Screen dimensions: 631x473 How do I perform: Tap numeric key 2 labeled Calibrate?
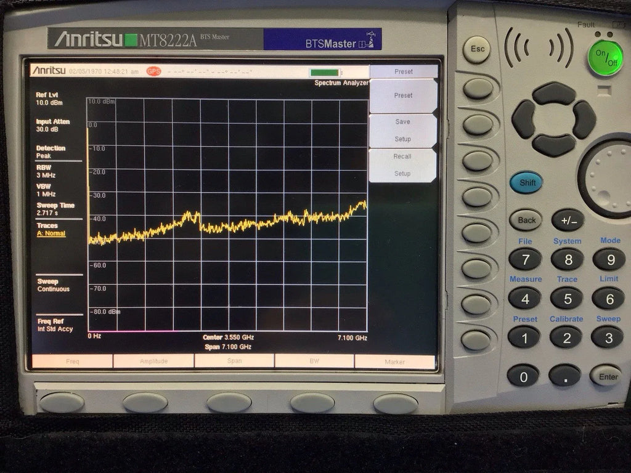(x=566, y=338)
